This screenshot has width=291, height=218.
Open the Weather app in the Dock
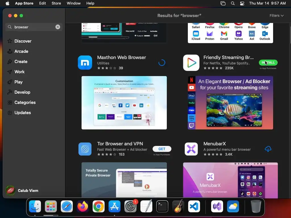233,206
